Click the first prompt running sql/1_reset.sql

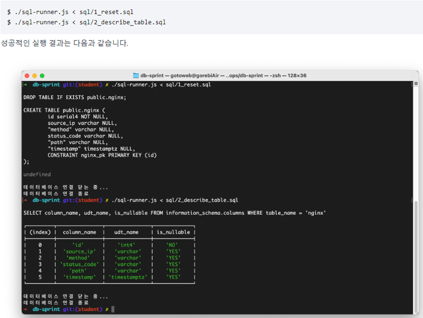[117, 84]
